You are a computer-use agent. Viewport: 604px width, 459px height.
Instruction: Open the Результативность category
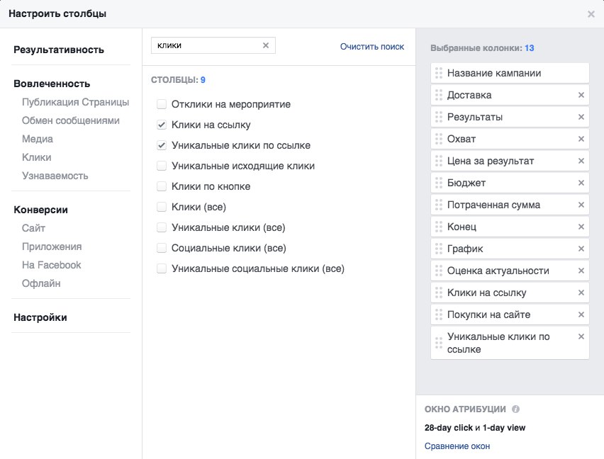point(59,50)
